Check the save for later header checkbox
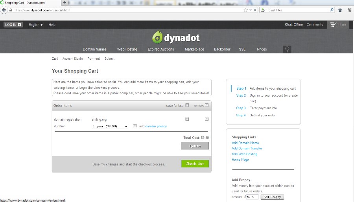This screenshot has width=354, height=202. click(187, 105)
